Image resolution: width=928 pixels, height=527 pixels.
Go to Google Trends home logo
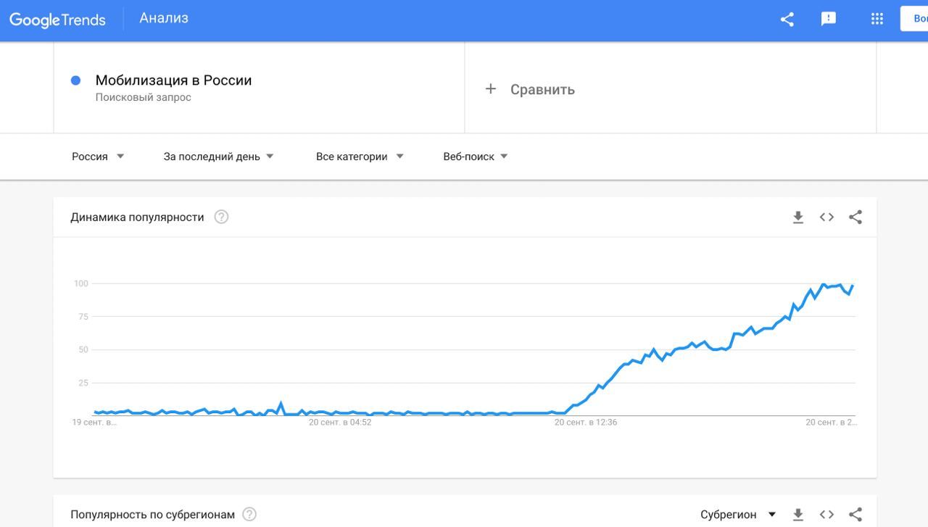[57, 20]
